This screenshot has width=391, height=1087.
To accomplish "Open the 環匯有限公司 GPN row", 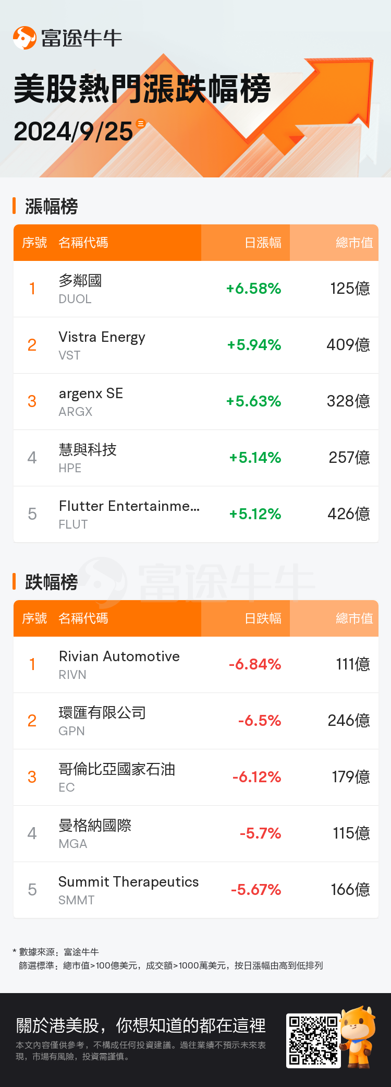I will tap(196, 721).
